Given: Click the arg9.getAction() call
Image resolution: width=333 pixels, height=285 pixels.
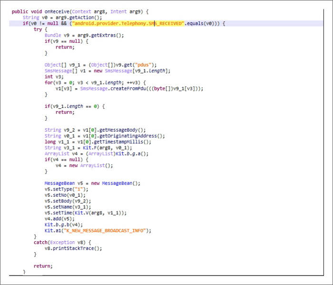Looking at the screenshot, I should pyautogui.click(x=78, y=18).
